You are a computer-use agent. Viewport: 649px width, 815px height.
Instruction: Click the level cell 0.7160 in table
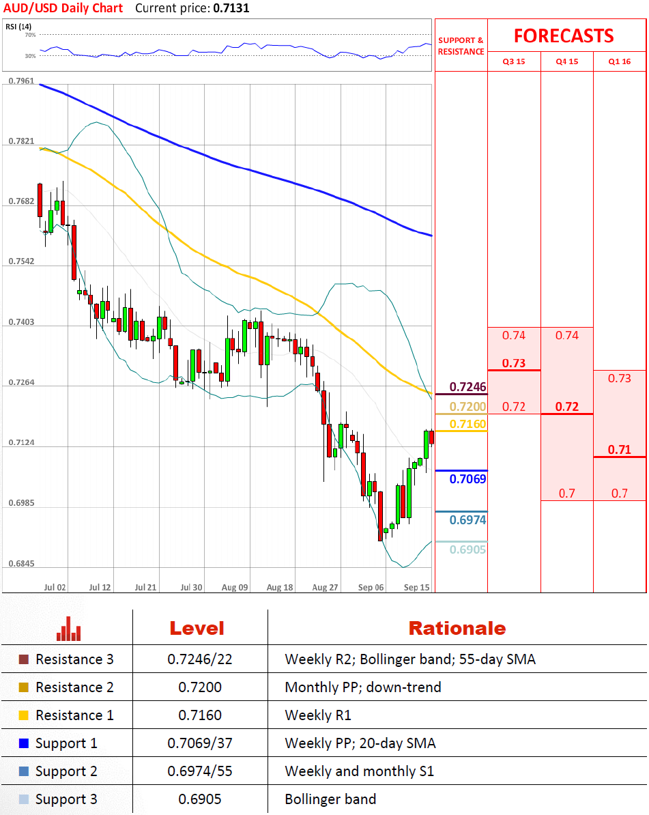(199, 715)
